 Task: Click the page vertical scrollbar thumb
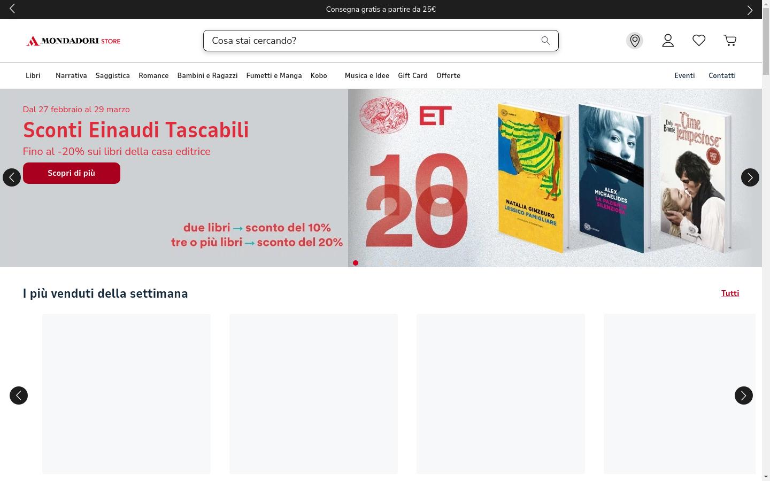pyautogui.click(x=766, y=42)
